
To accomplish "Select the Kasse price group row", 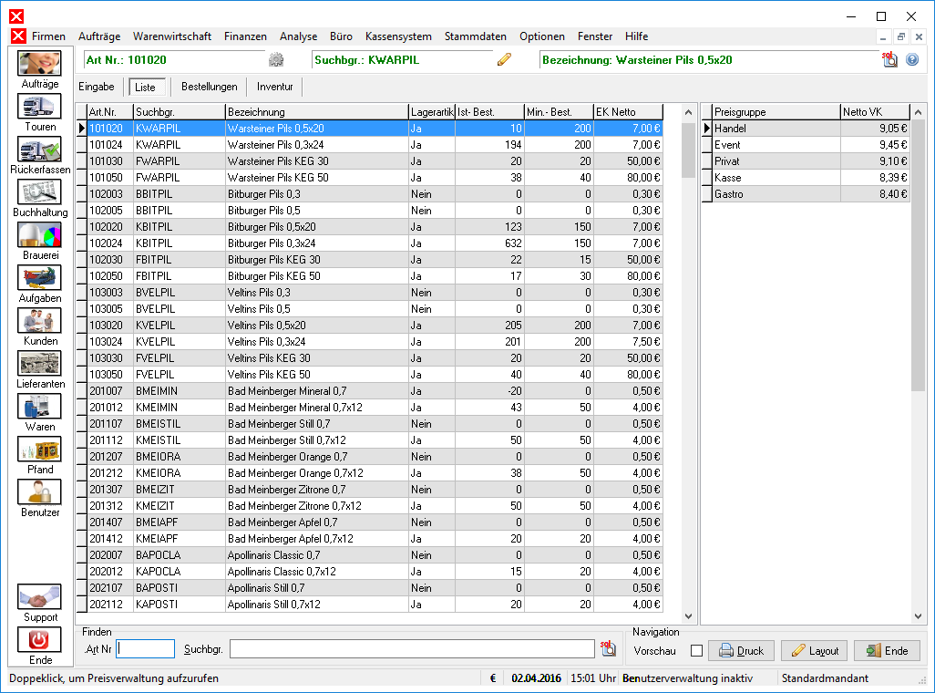I will pyautogui.click(x=806, y=177).
